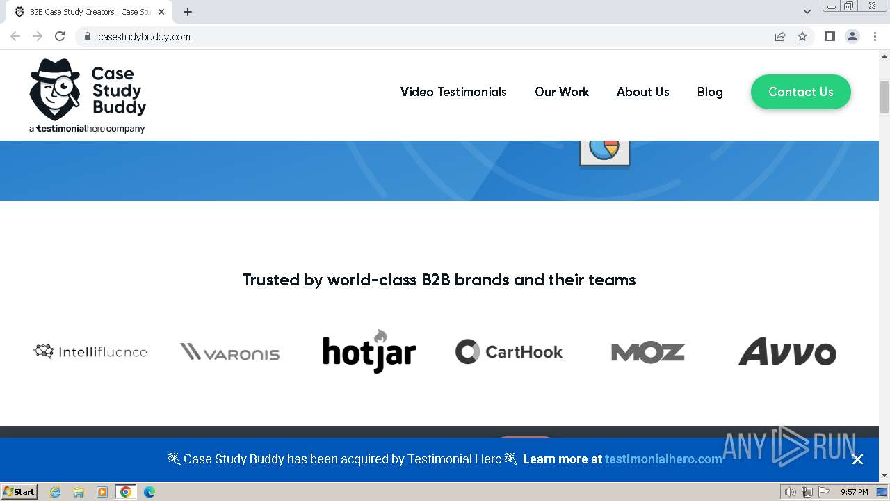Open File Explorer from the taskbar
The image size is (890, 501).
pyautogui.click(x=79, y=492)
